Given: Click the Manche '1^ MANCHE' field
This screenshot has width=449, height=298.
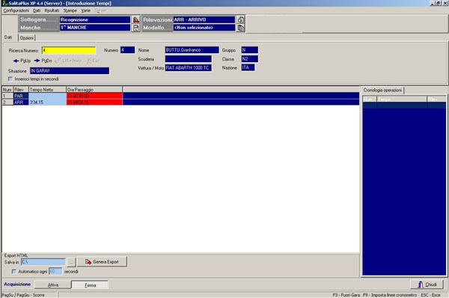Looking at the screenshot, I should [95, 28].
